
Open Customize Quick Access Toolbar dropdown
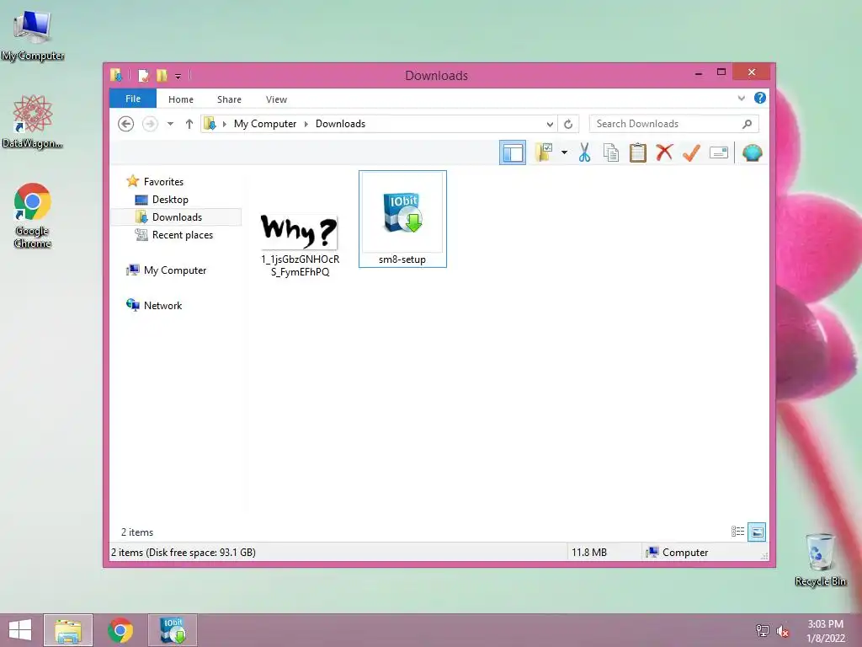tap(178, 76)
